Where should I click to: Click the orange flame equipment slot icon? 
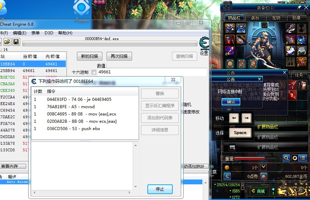tap(302, 62)
